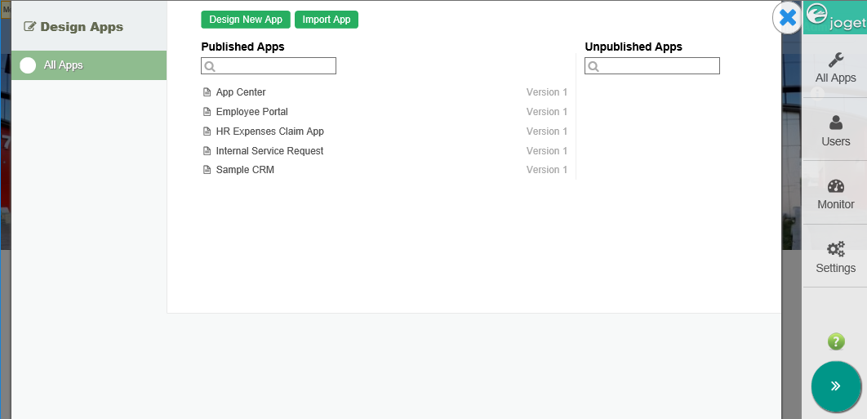Focus the Unpublished Apps search field
Screen dimensions: 867x419
coord(658,66)
